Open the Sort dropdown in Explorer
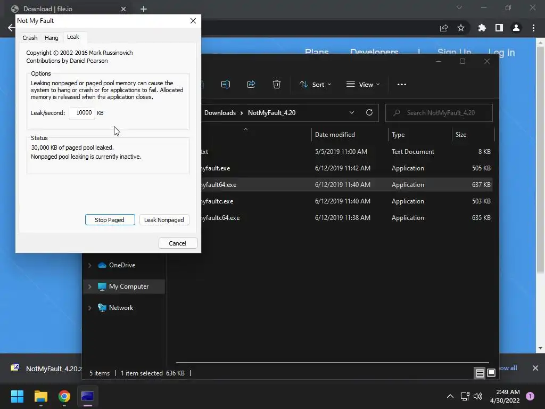Screen dimensions: 545x409 (316, 85)
